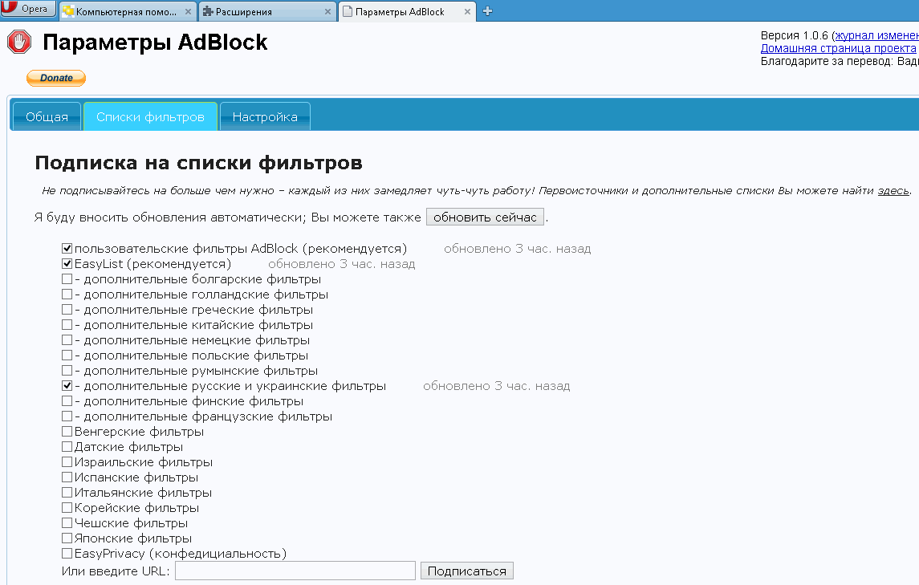The image size is (919, 585).
Task: Open the Общая settings tab
Action: pos(47,116)
